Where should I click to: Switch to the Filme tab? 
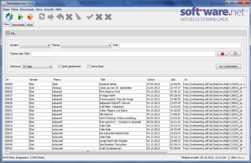[x=7, y=24]
